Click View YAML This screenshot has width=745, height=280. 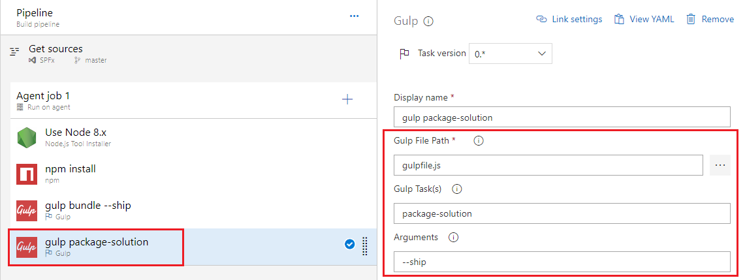pyautogui.click(x=644, y=20)
